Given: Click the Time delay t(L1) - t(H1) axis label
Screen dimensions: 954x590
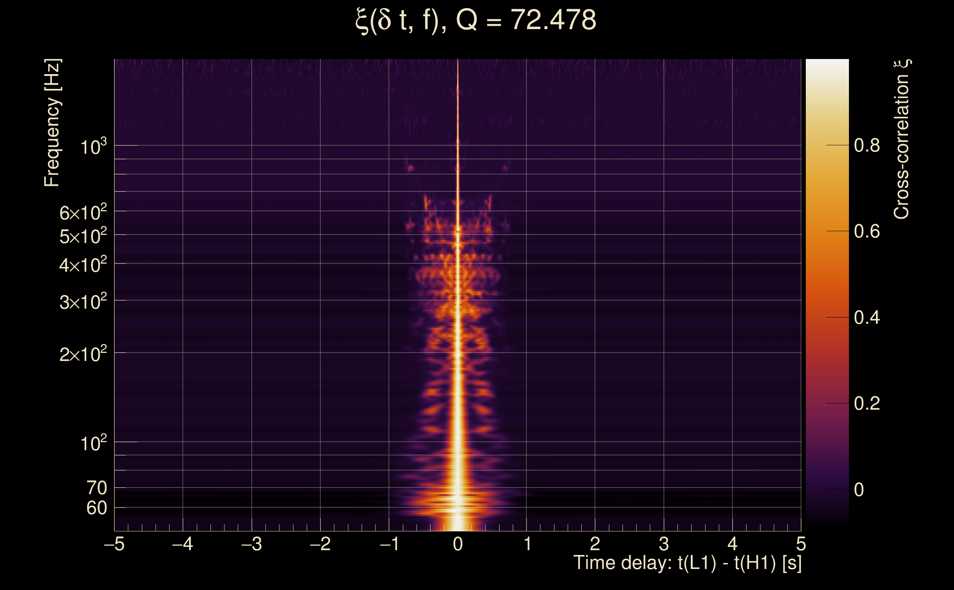Looking at the screenshot, I should click(x=687, y=563).
